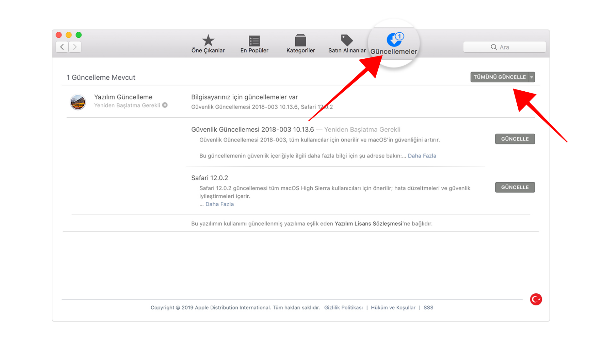Click the Tümünü Güncelle button
Screen dimensions: 602x339
499,77
